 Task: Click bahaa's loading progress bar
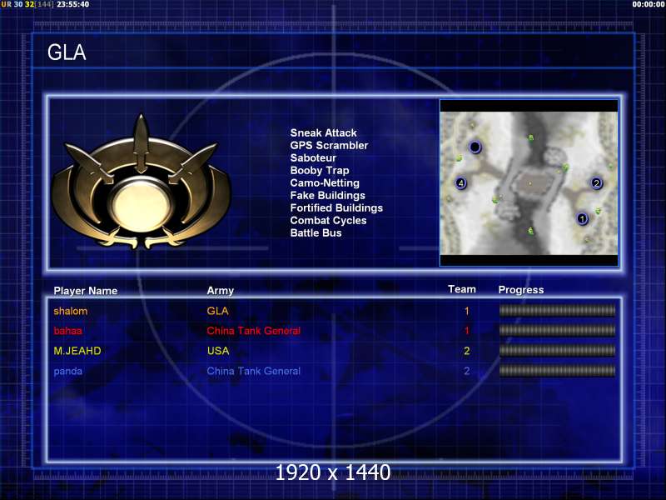pyautogui.click(x=557, y=330)
